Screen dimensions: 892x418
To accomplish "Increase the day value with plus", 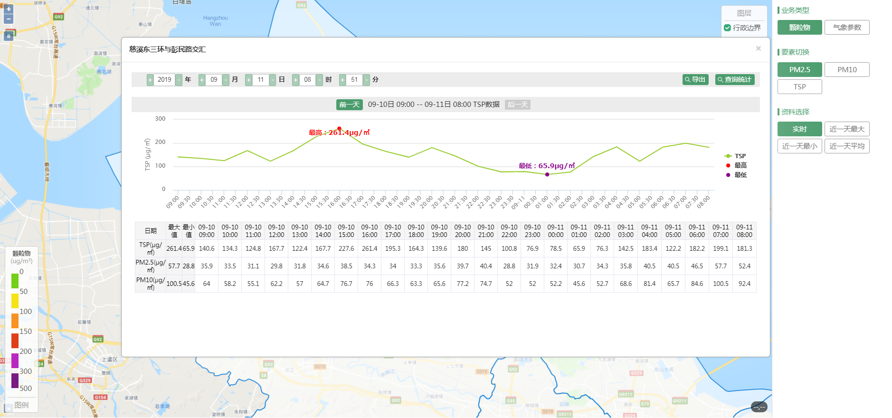I will point(248,80).
